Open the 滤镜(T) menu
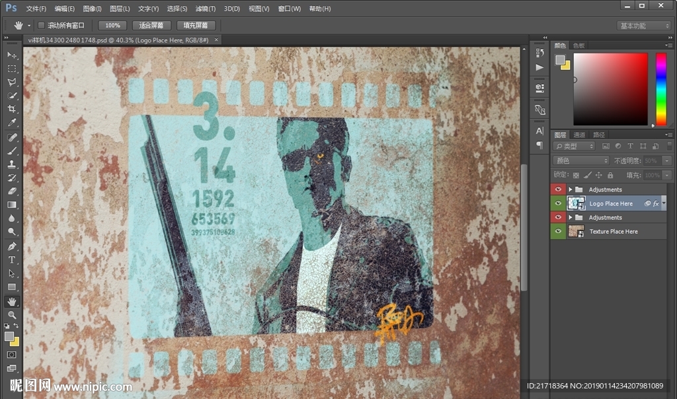The image size is (677, 399). tap(206, 9)
